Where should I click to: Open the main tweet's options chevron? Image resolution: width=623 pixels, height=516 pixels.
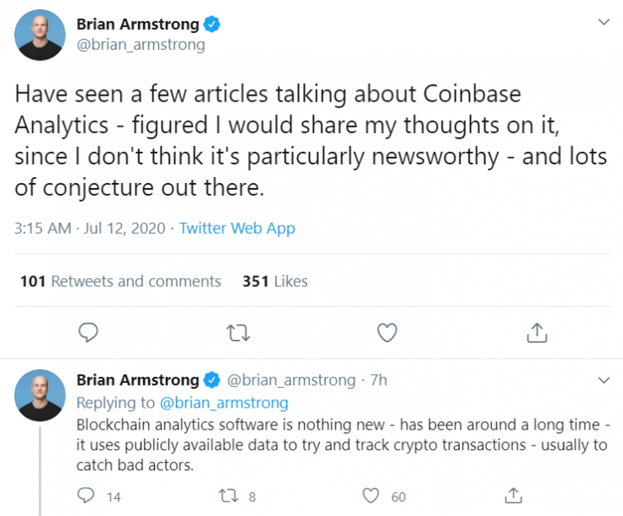(603, 20)
